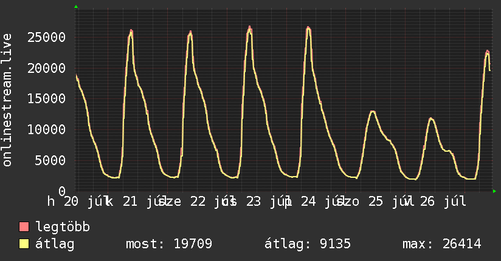Screen dimensions: 501x261
Task: Click the átlag: 9135 average value
Action: pos(308,244)
